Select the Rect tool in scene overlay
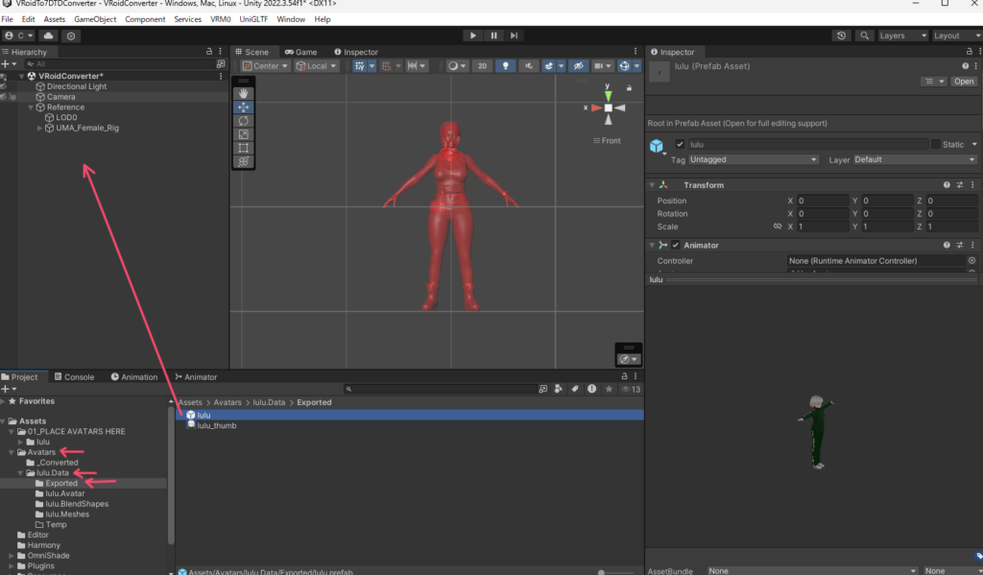983x575 pixels. pos(244,149)
